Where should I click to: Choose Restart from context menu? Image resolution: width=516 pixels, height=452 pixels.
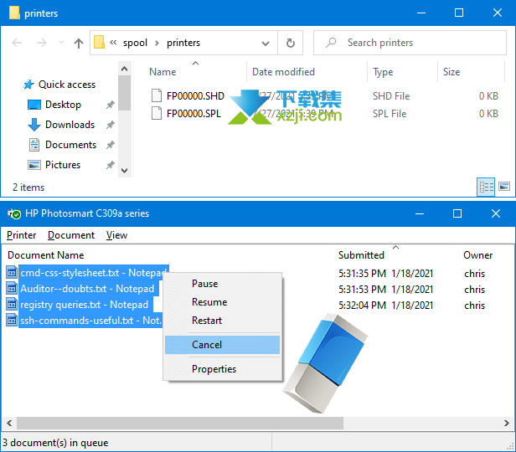[223, 321]
